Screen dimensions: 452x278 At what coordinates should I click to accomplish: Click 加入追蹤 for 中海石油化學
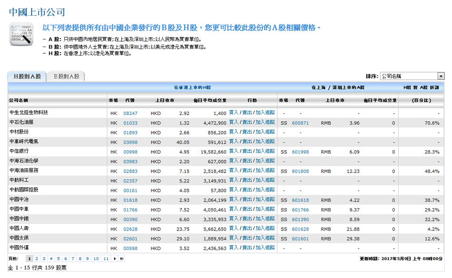click(265, 161)
